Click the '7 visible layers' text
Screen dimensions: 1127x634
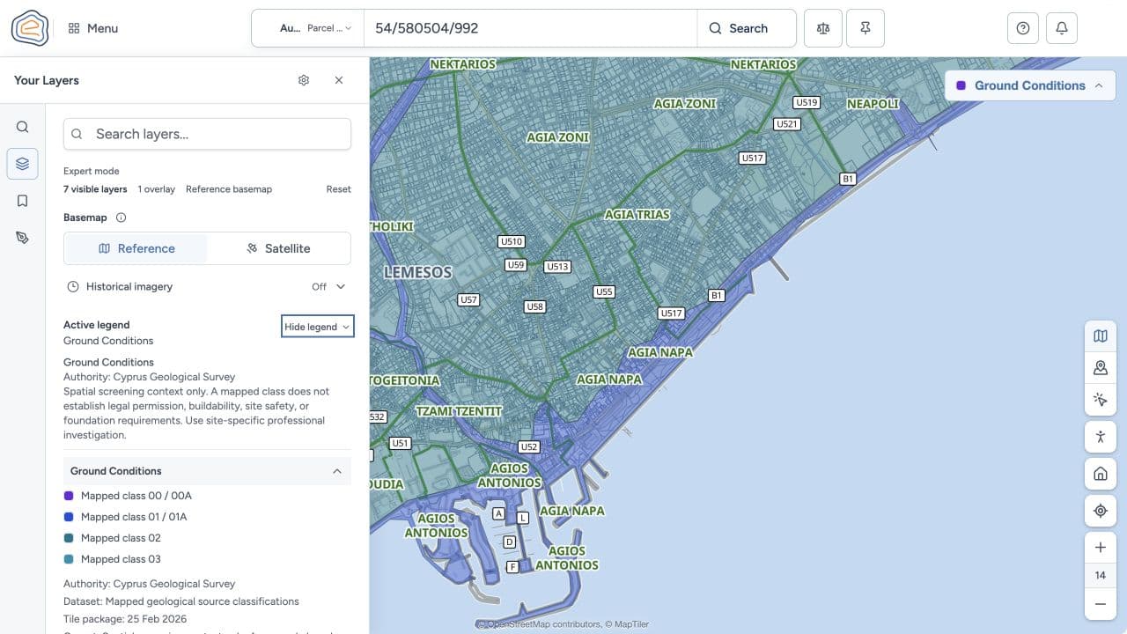click(95, 189)
